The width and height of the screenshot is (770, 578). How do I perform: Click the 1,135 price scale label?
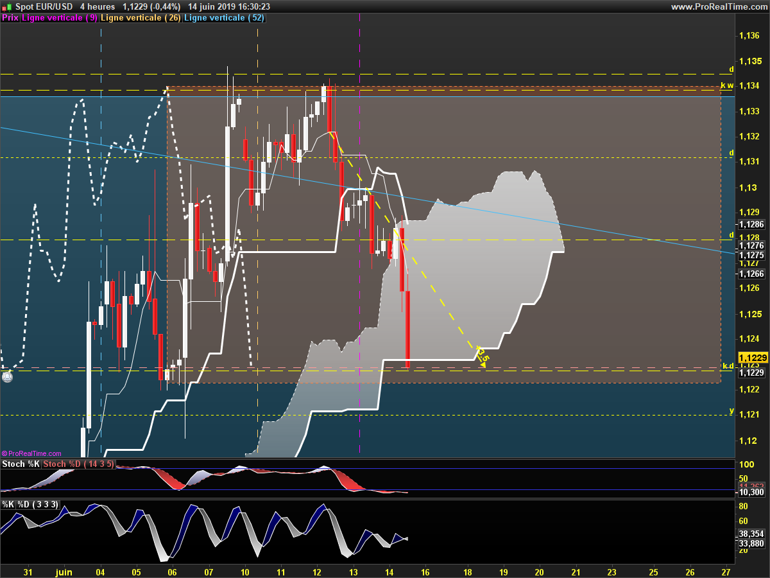(751, 61)
